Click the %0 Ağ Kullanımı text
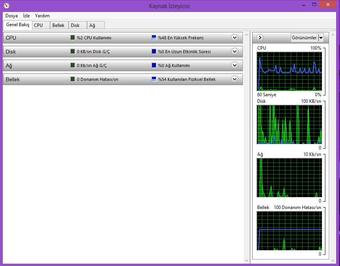This screenshot has width=340, height=266. (174, 65)
